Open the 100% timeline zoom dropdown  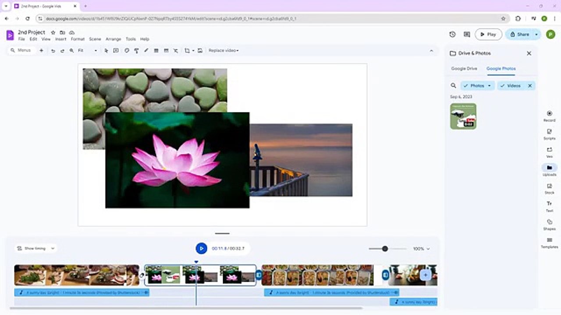point(421,248)
